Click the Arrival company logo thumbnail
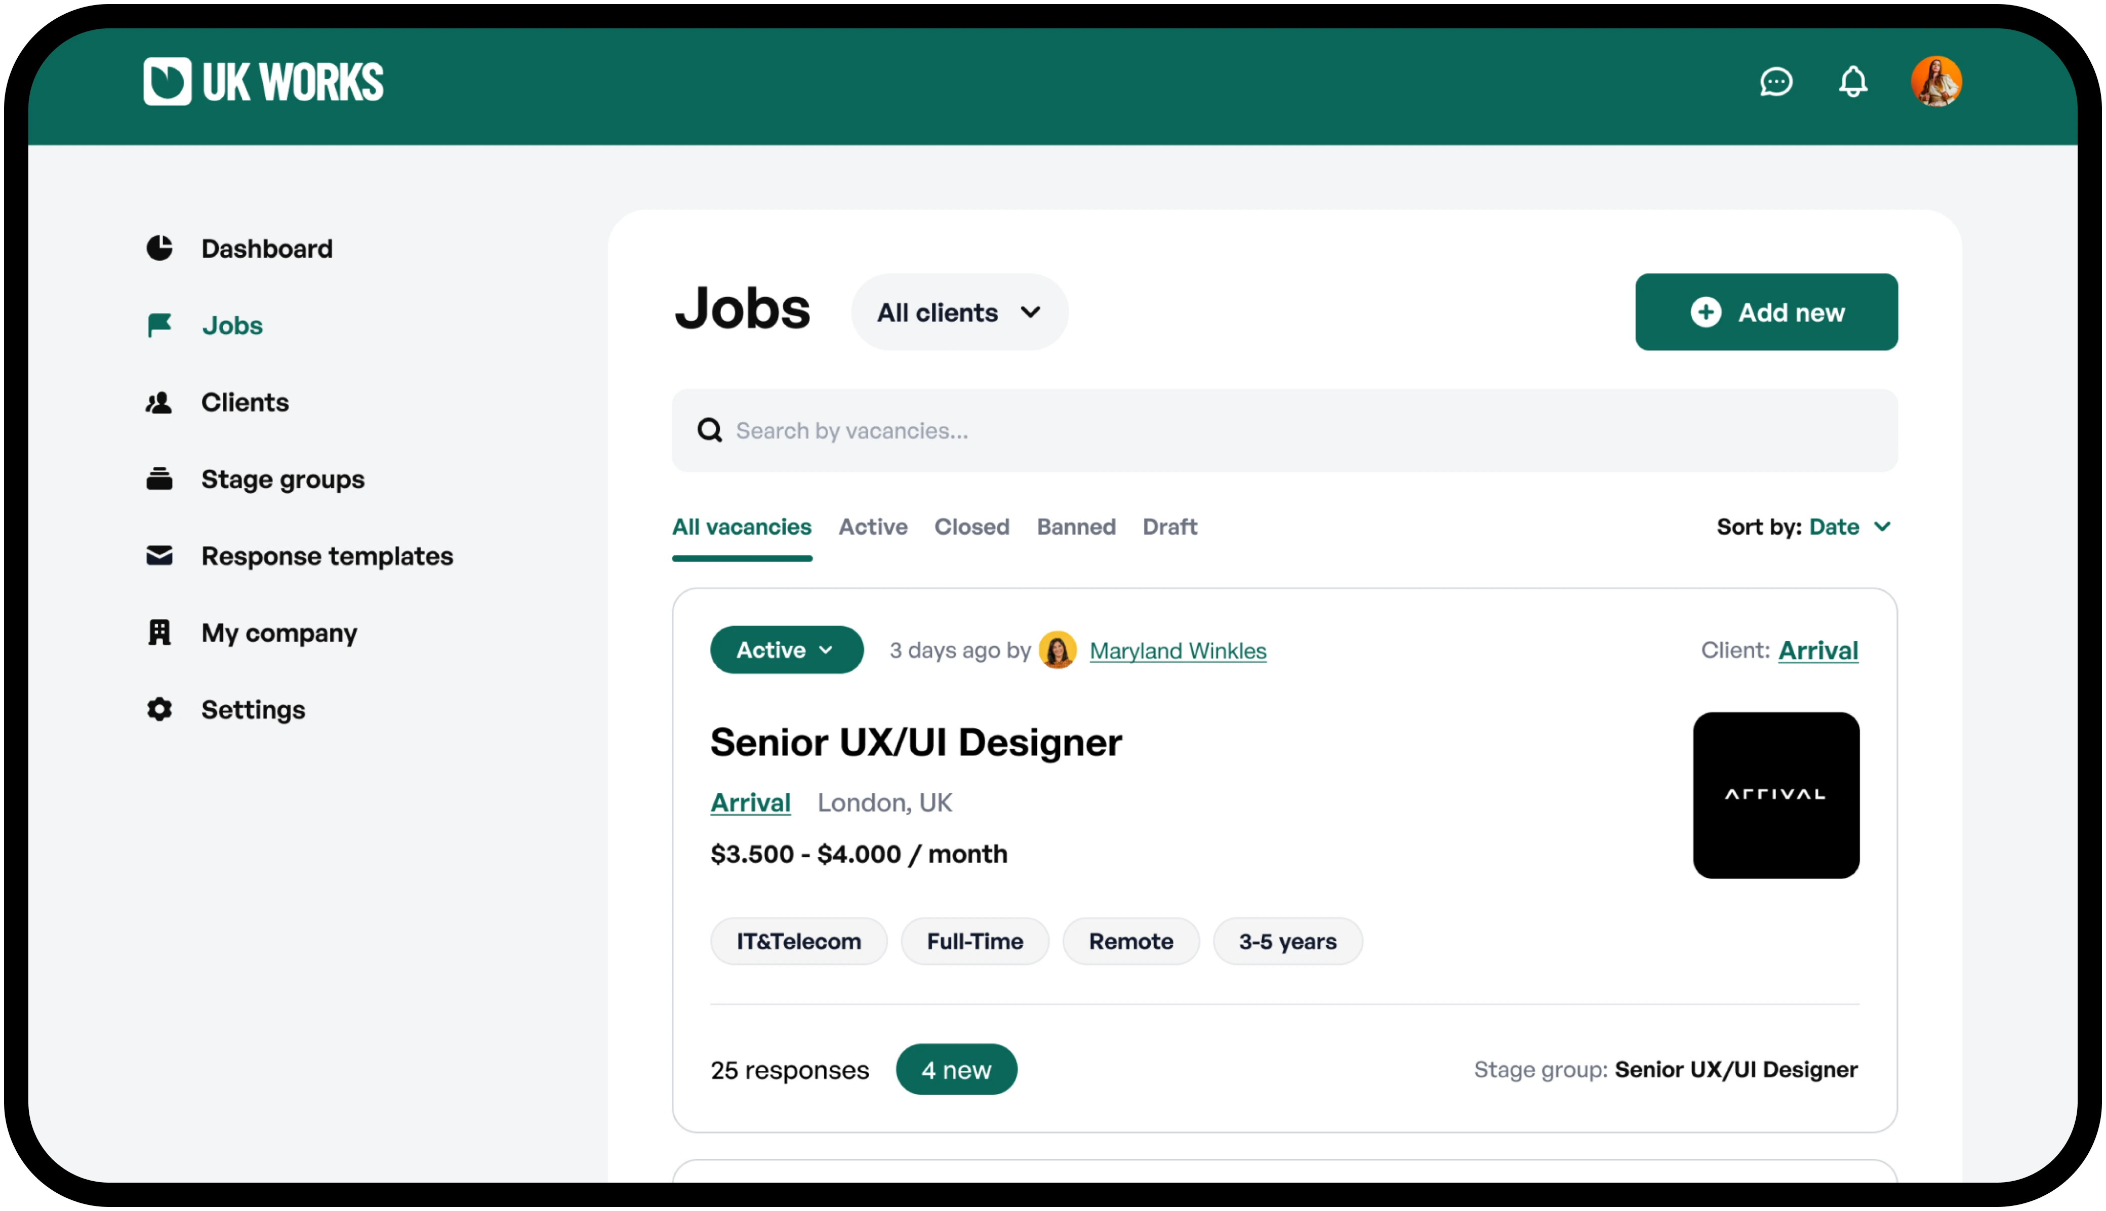2106x1211 pixels. tap(1776, 795)
